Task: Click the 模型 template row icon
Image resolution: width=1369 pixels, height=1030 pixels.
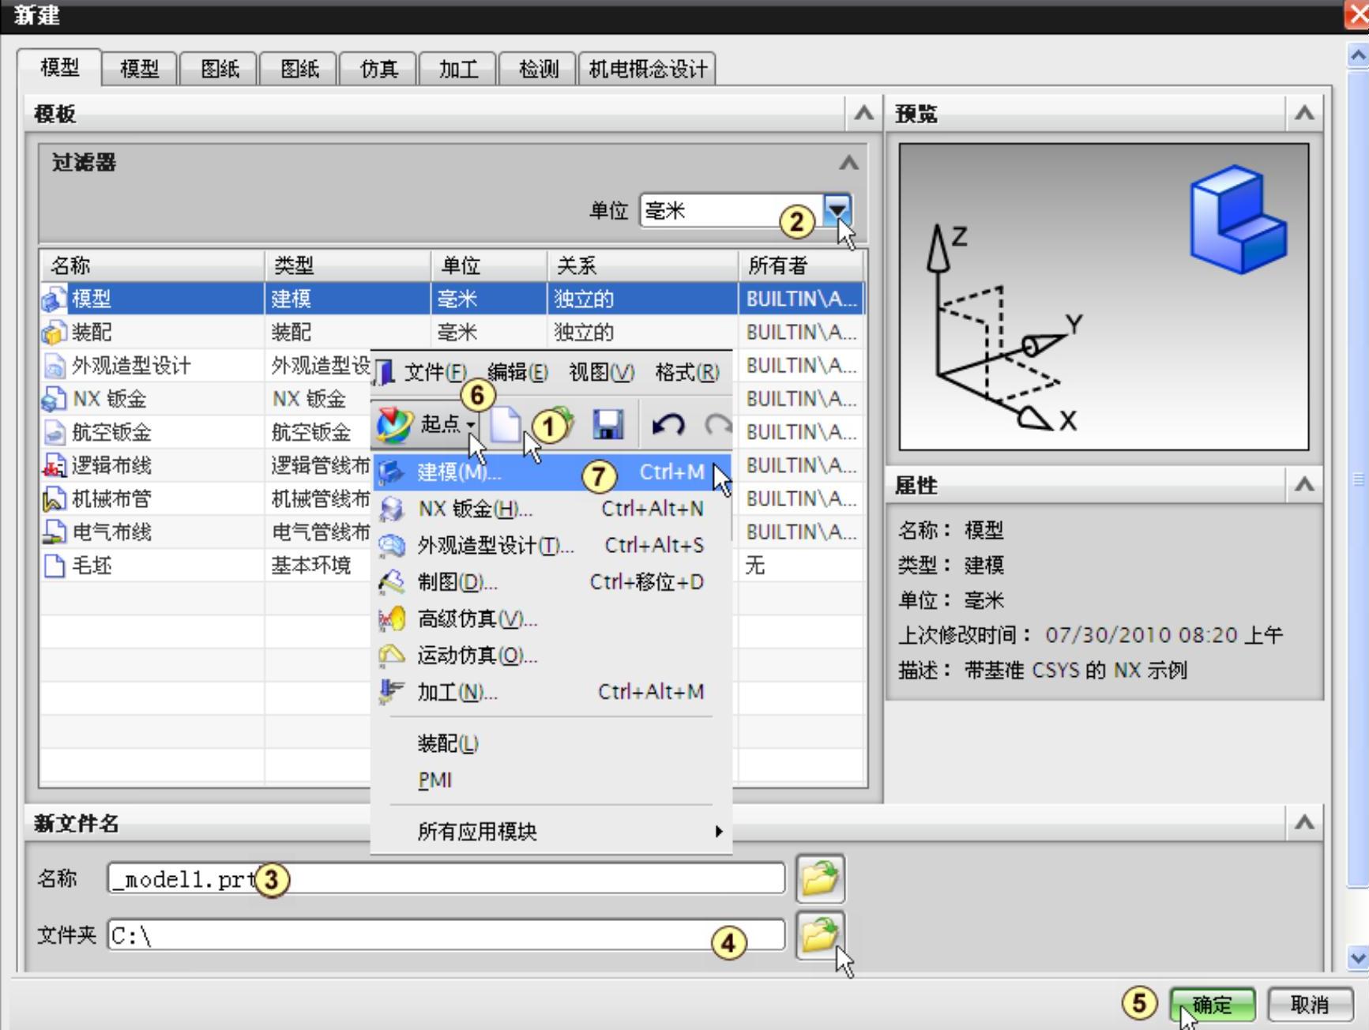Action: coord(54,299)
